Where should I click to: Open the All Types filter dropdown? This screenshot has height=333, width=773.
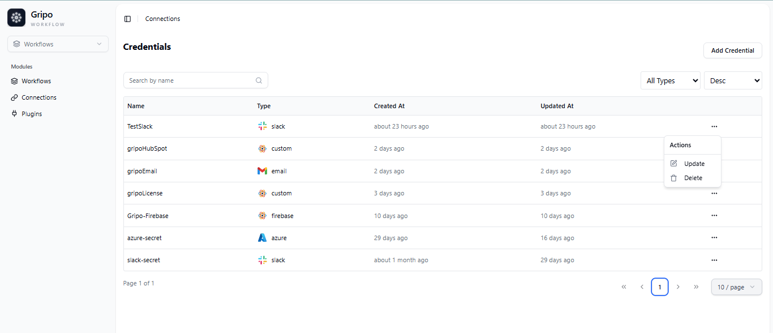tap(670, 80)
